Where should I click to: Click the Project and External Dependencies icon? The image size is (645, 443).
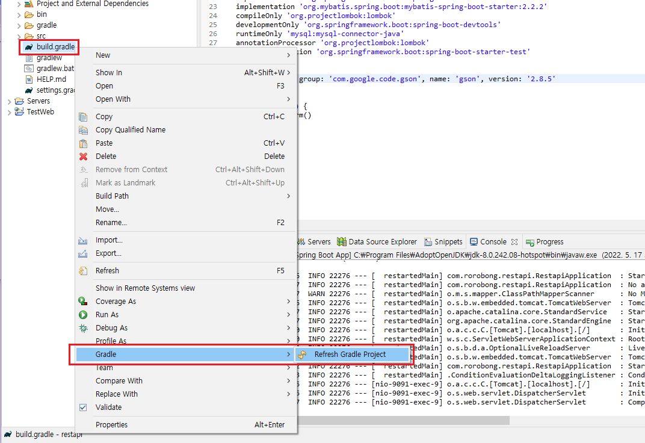(x=29, y=4)
